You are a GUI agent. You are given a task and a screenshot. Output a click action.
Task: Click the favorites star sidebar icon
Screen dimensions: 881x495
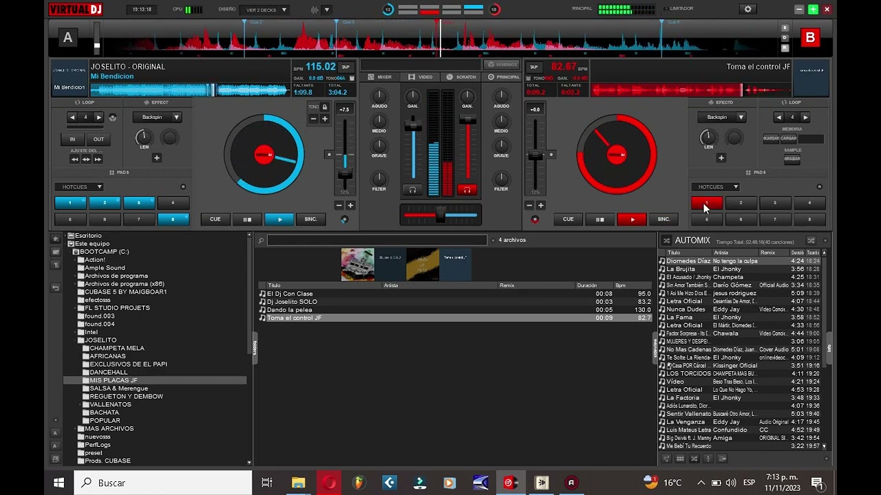click(56, 239)
